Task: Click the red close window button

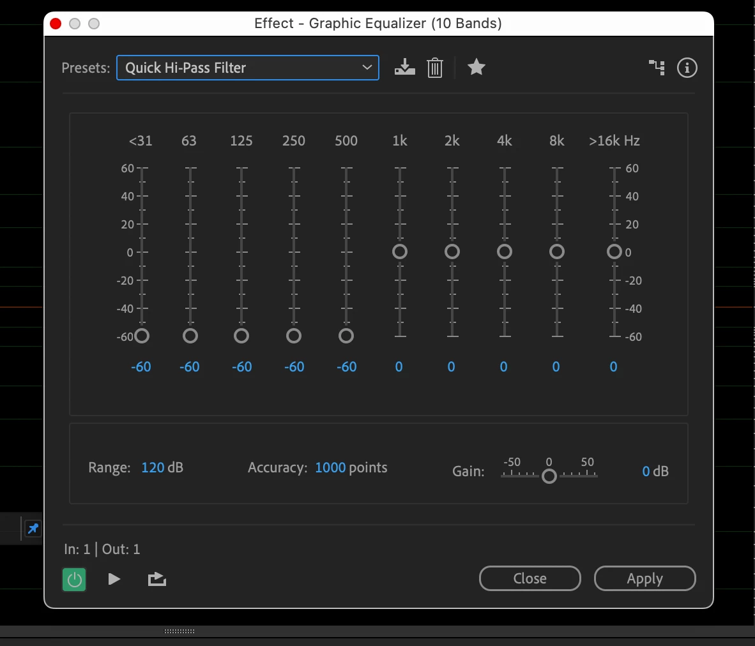Action: [x=56, y=24]
